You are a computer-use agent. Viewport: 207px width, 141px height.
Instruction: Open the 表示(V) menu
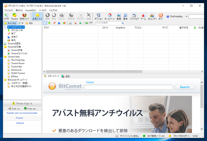click(x=19, y=10)
